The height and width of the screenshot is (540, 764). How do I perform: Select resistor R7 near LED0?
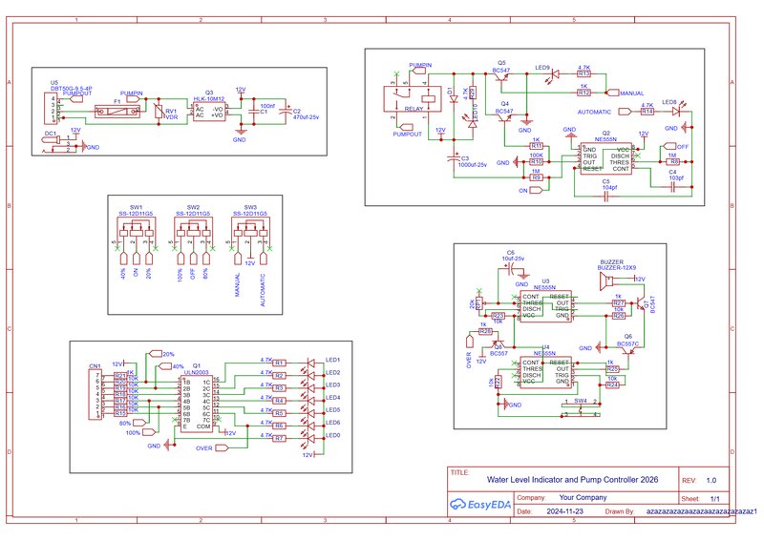coord(279,438)
